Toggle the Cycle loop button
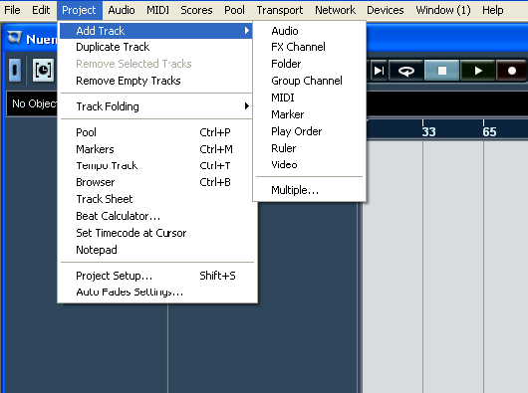The height and width of the screenshot is (393, 528). click(406, 71)
